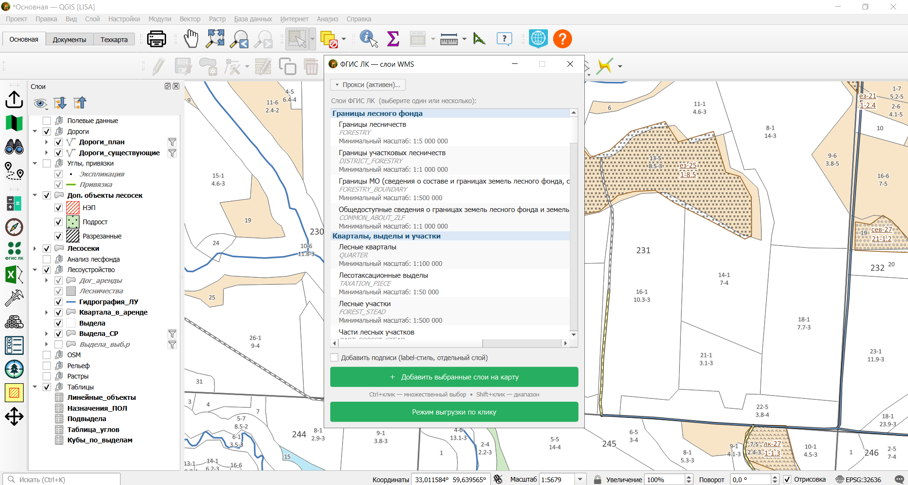Click the hammer and wrench sidebar icon

click(x=14, y=298)
